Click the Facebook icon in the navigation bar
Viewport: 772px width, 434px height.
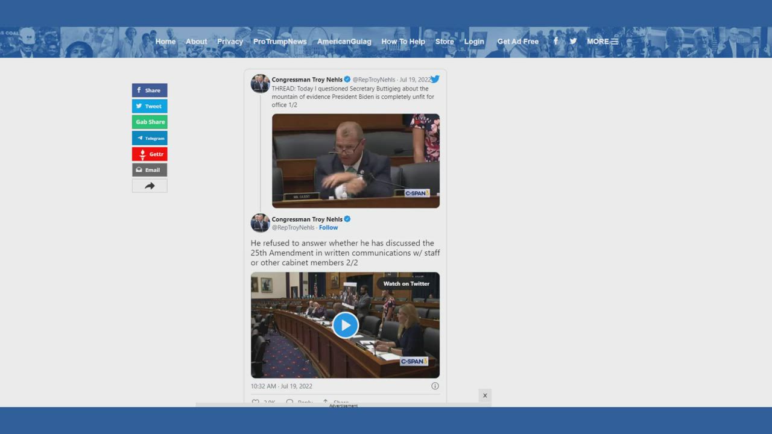pyautogui.click(x=555, y=42)
